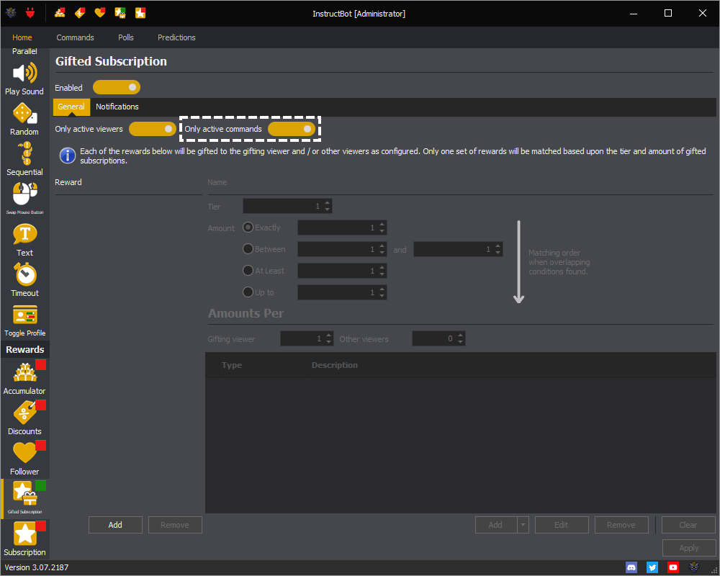Click the InstructBot logo in title bar
The height and width of the screenshot is (576, 720).
[x=11, y=13]
